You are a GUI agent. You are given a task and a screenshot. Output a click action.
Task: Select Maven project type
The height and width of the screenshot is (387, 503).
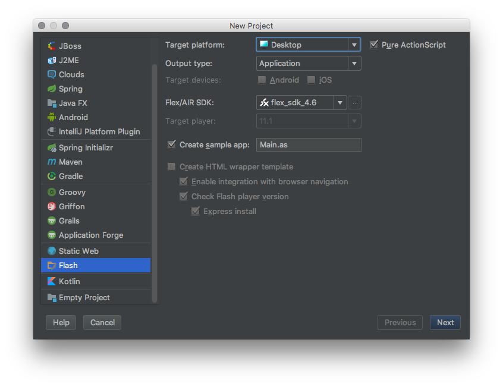pyautogui.click(x=96, y=162)
